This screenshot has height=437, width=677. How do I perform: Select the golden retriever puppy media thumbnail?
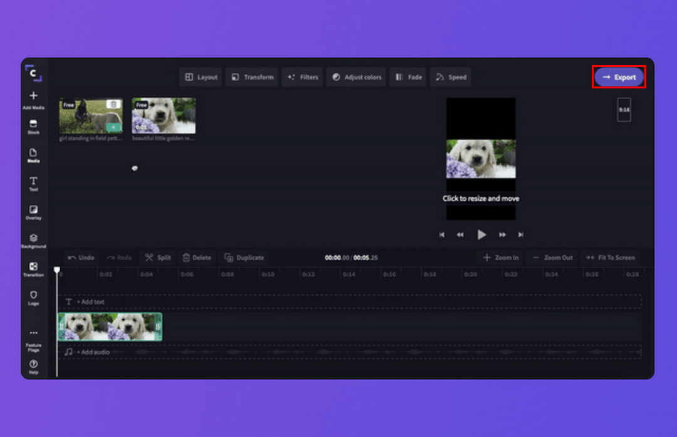(x=164, y=116)
